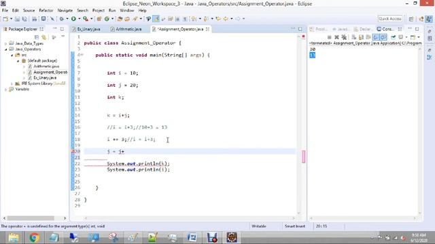The height and width of the screenshot is (244, 435).
Task: Expand the Variable project node
Action: pyautogui.click(x=6, y=89)
